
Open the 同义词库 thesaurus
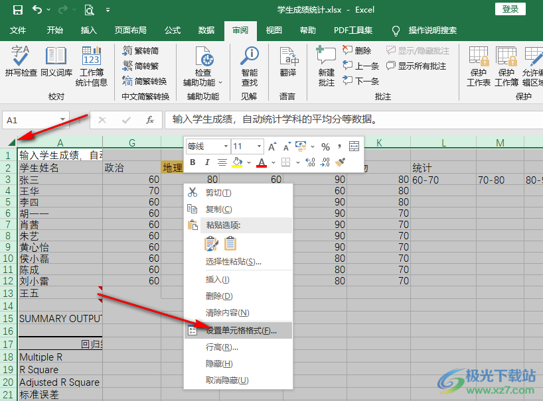(x=56, y=62)
